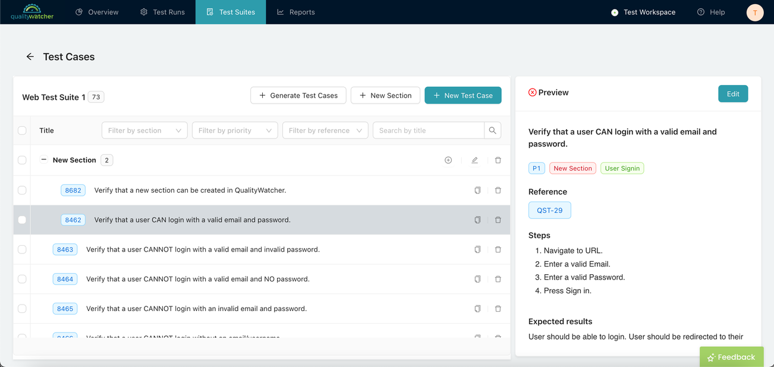
Task: Select 'CANNOT login with a valid email and invalid password' row
Action: coord(262,250)
